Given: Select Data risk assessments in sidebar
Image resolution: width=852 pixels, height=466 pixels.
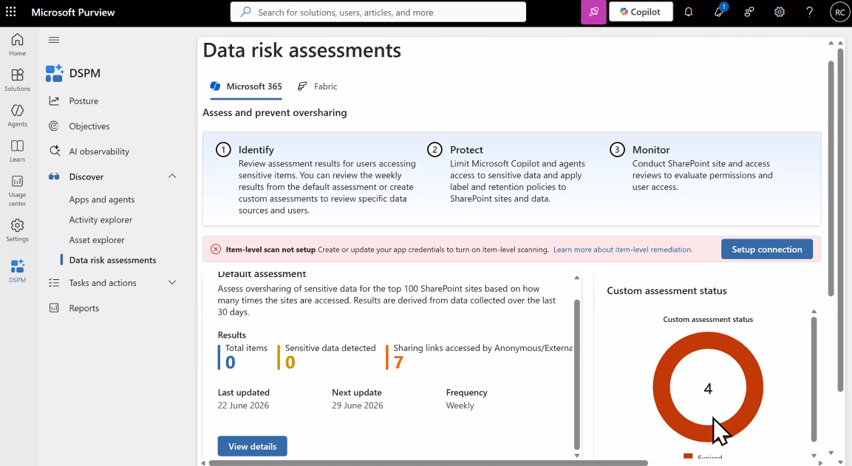Looking at the screenshot, I should click(x=112, y=260).
